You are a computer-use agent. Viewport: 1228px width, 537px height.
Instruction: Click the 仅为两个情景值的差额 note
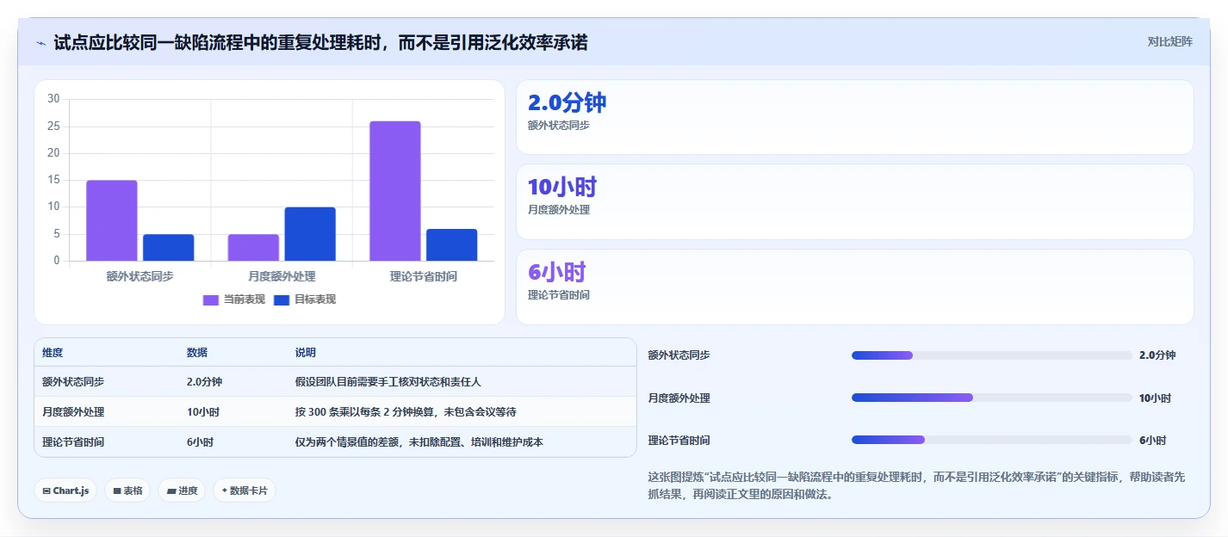point(347,442)
